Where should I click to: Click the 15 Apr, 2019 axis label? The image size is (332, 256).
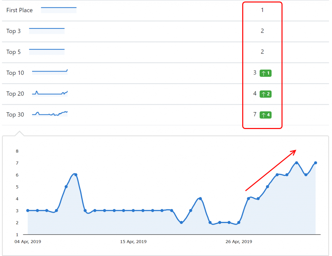pos(133,242)
